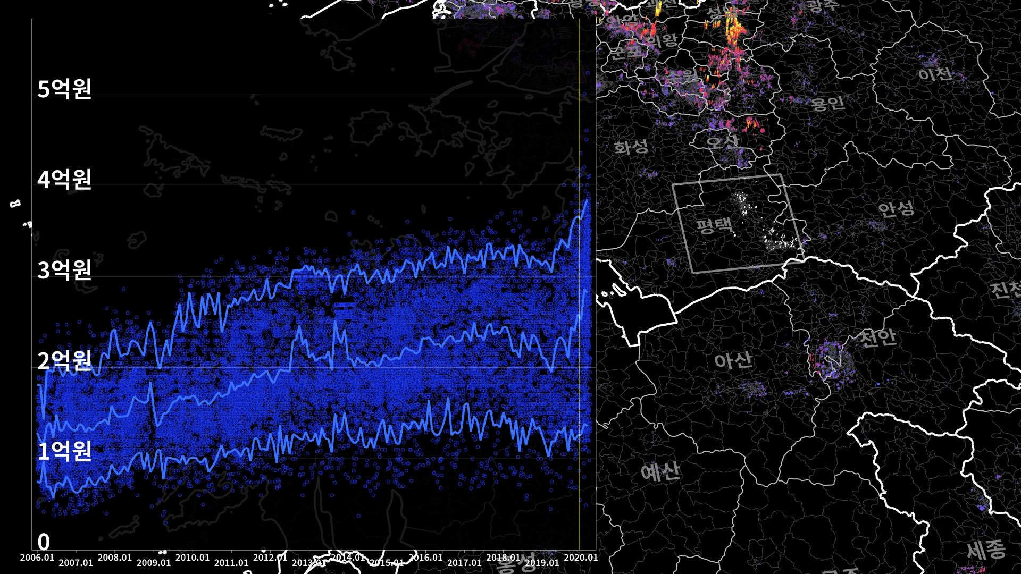Click the 이천 city label
The width and height of the screenshot is (1021, 574).
click(x=935, y=73)
